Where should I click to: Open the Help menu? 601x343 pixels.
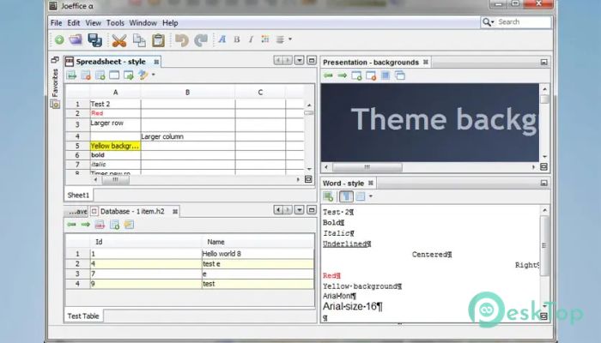point(170,23)
